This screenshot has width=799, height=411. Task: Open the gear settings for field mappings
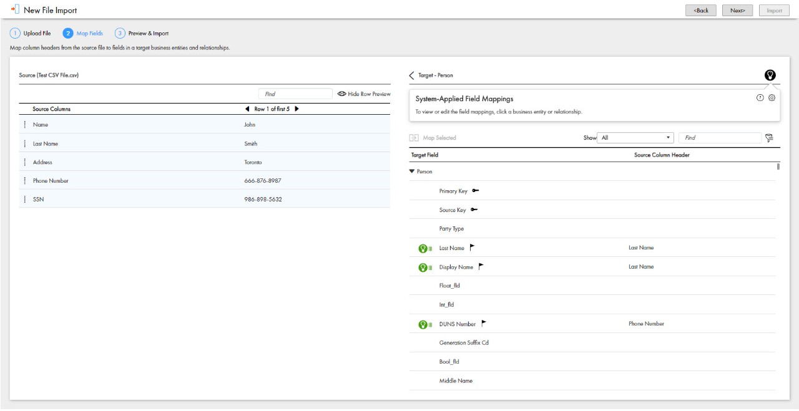(x=772, y=98)
